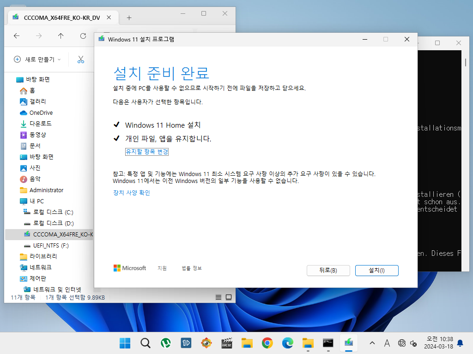Switch to the running File Explorer window

308,343
